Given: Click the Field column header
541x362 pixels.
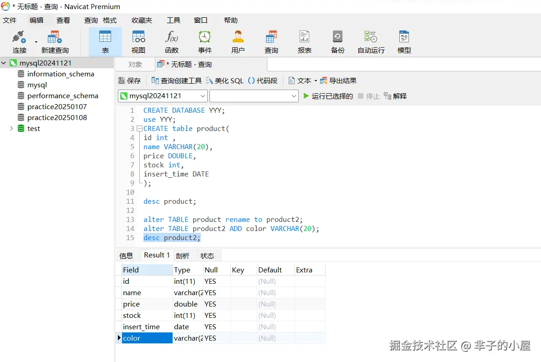Looking at the screenshot, I should pyautogui.click(x=147, y=270).
